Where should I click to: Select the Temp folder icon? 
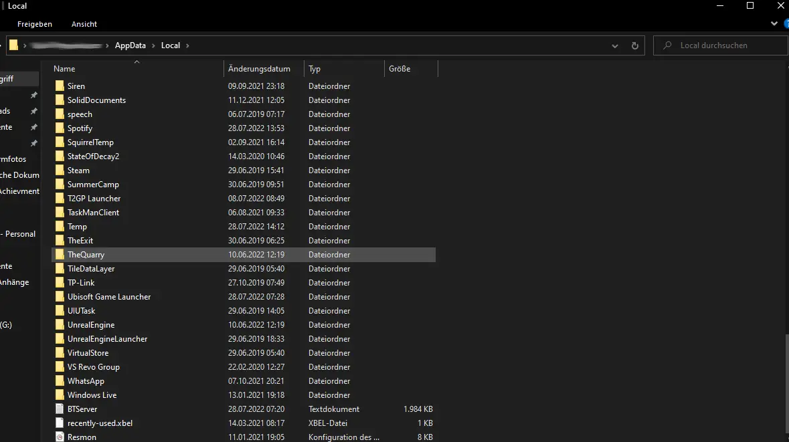point(60,227)
